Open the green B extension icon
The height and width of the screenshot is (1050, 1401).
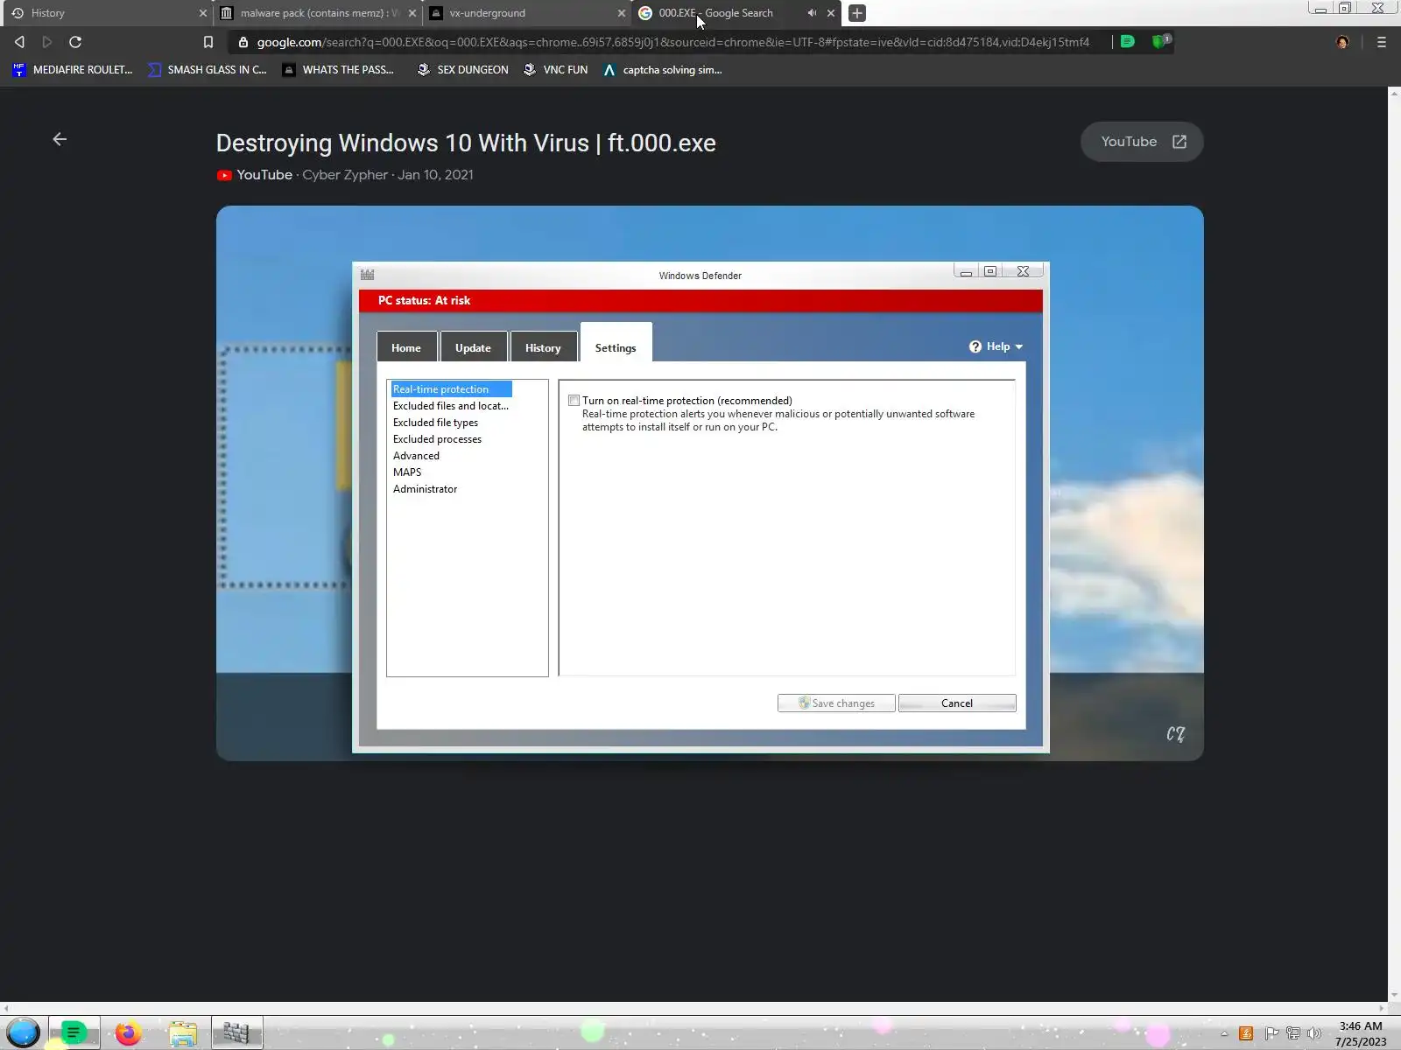1128,41
